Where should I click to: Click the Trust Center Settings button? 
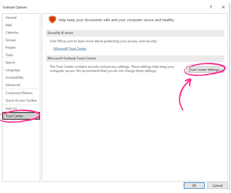pos(205,70)
